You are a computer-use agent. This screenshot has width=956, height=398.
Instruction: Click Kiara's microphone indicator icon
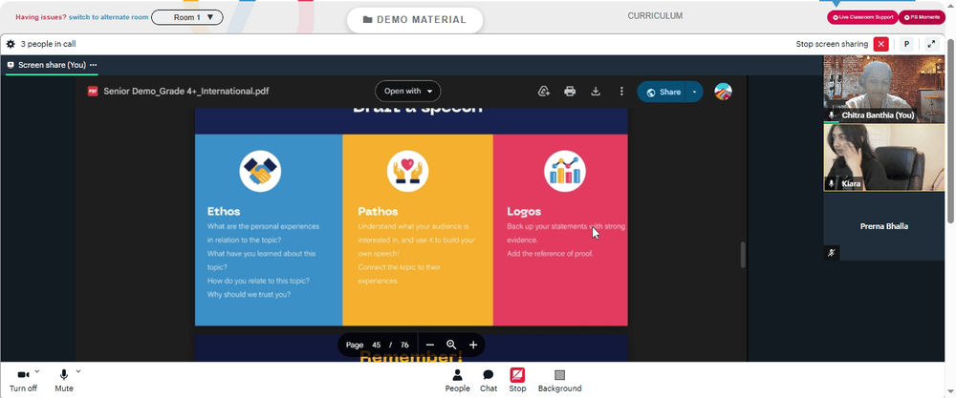pos(832,183)
